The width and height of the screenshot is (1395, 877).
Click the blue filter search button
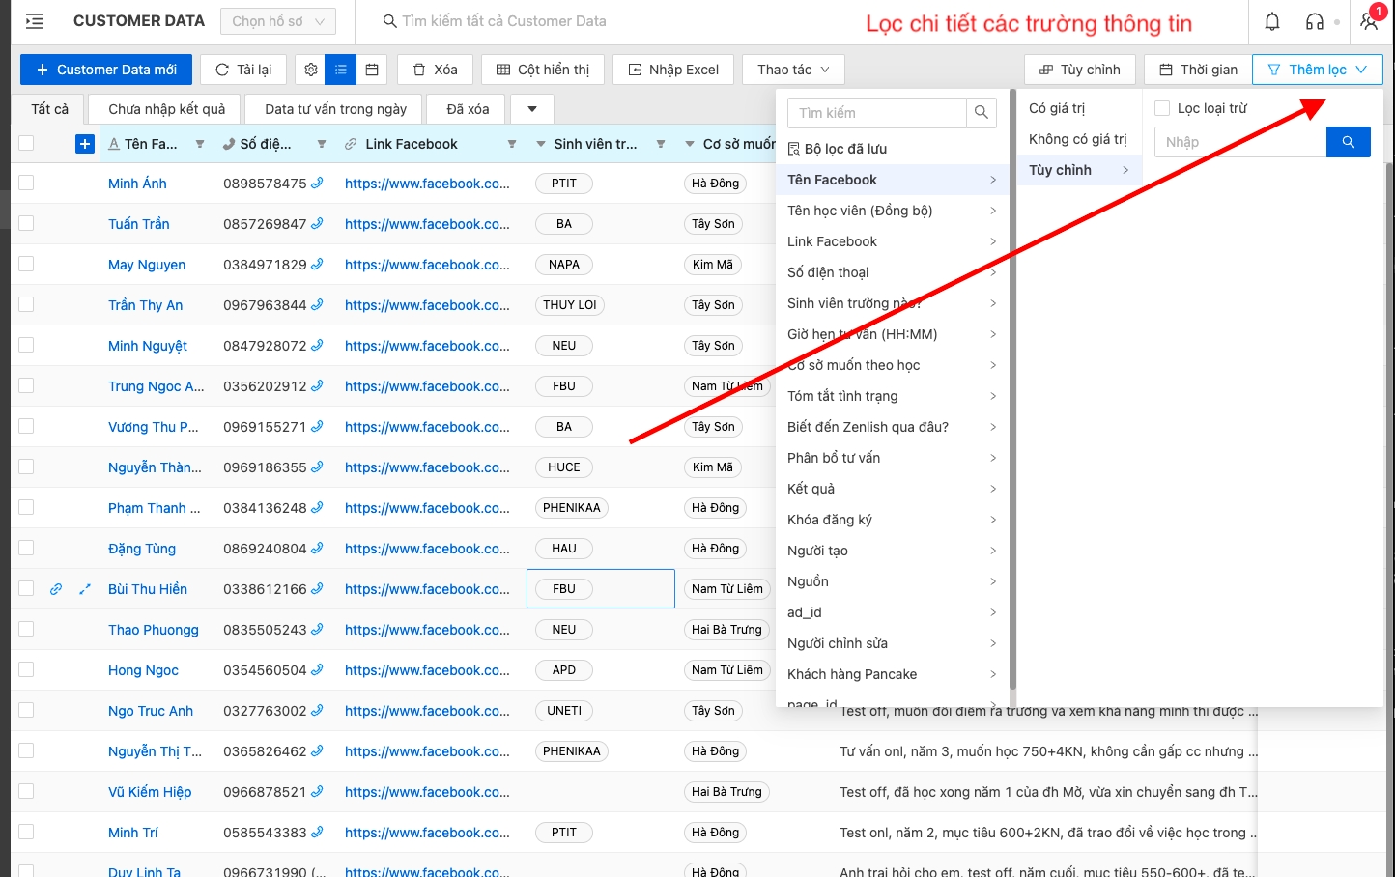coord(1348,142)
